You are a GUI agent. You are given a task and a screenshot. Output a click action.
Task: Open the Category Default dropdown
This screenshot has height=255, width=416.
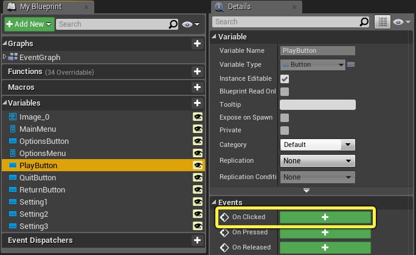[317, 145]
